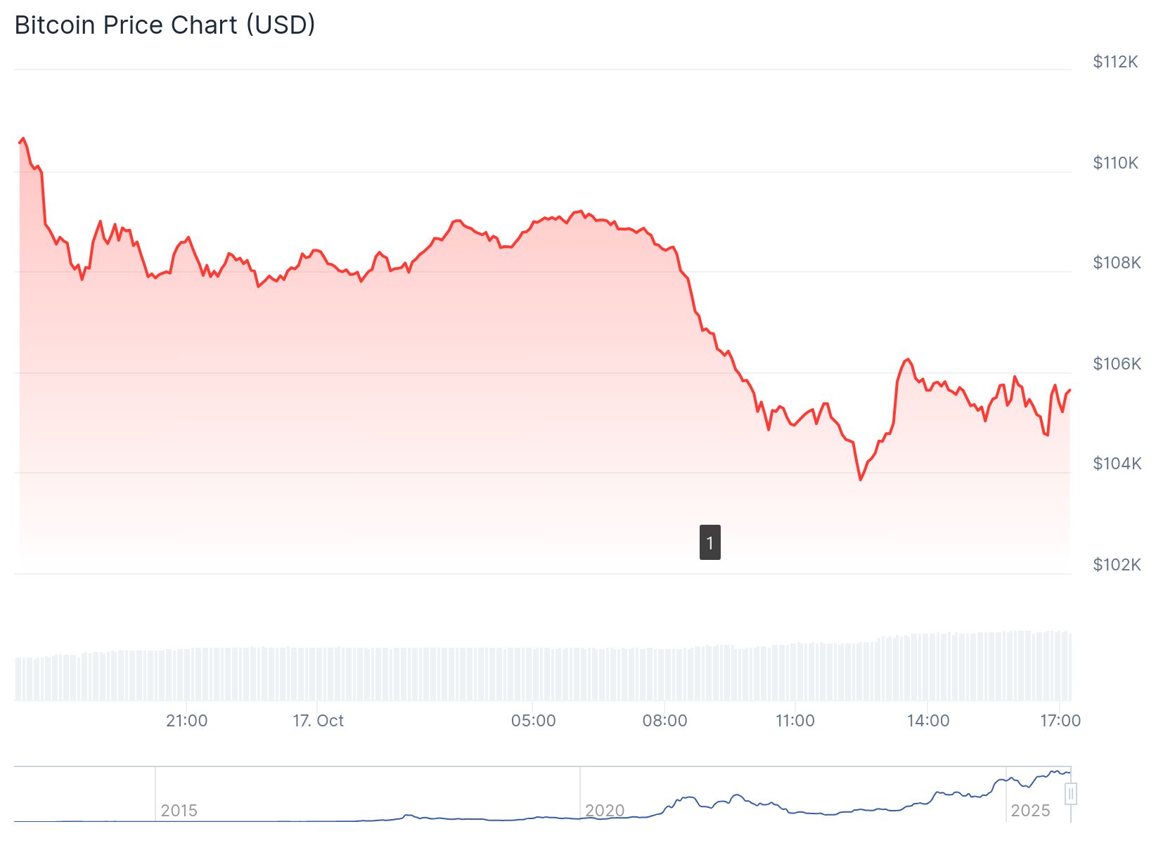
Task: Click the 11:00 time axis label
Action: tap(795, 721)
